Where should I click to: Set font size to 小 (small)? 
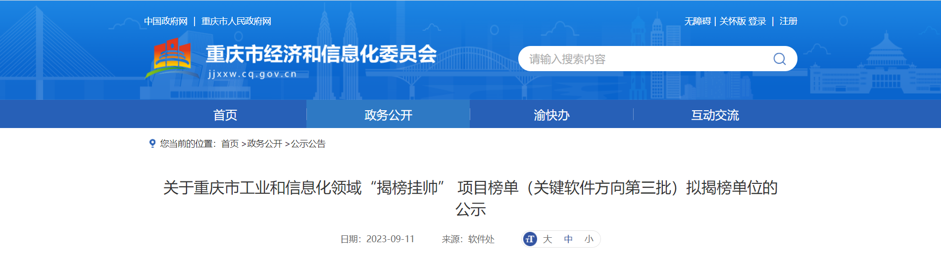589,239
